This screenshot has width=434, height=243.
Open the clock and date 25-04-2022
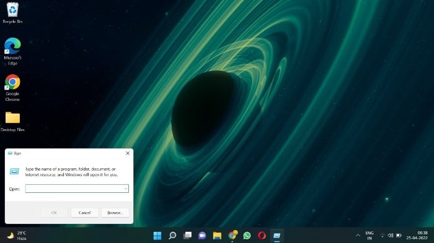point(417,236)
